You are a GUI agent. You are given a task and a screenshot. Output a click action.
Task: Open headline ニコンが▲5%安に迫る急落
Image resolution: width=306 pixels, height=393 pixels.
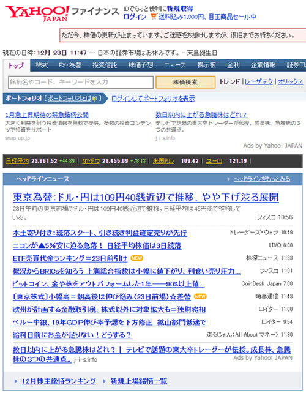[x=97, y=245]
